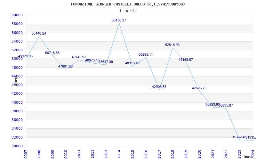Select the peak value 58136.27
The image size is (256, 160).
pyautogui.click(x=119, y=20)
